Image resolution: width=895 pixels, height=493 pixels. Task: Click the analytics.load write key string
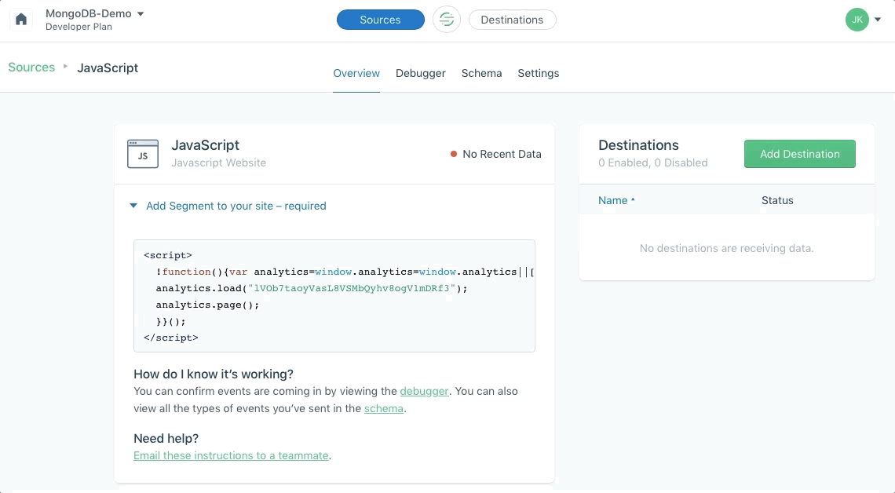pyautogui.click(x=353, y=288)
